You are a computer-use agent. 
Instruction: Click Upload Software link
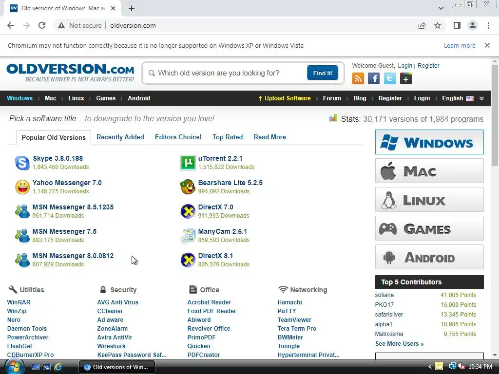click(x=285, y=98)
